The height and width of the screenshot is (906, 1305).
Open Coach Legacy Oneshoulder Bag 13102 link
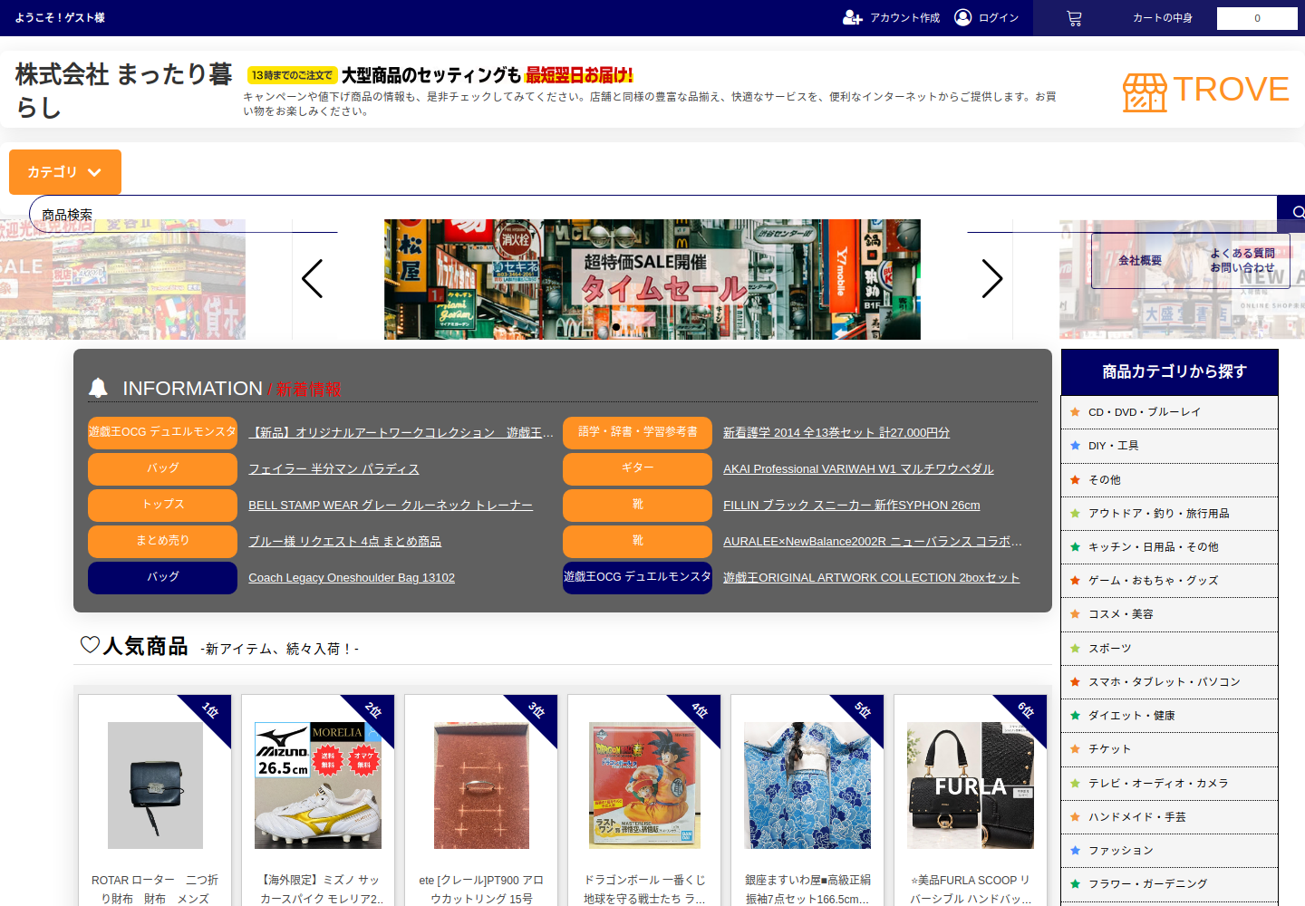point(352,578)
